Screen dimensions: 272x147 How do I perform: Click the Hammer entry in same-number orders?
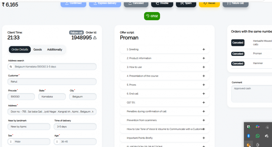(258, 63)
